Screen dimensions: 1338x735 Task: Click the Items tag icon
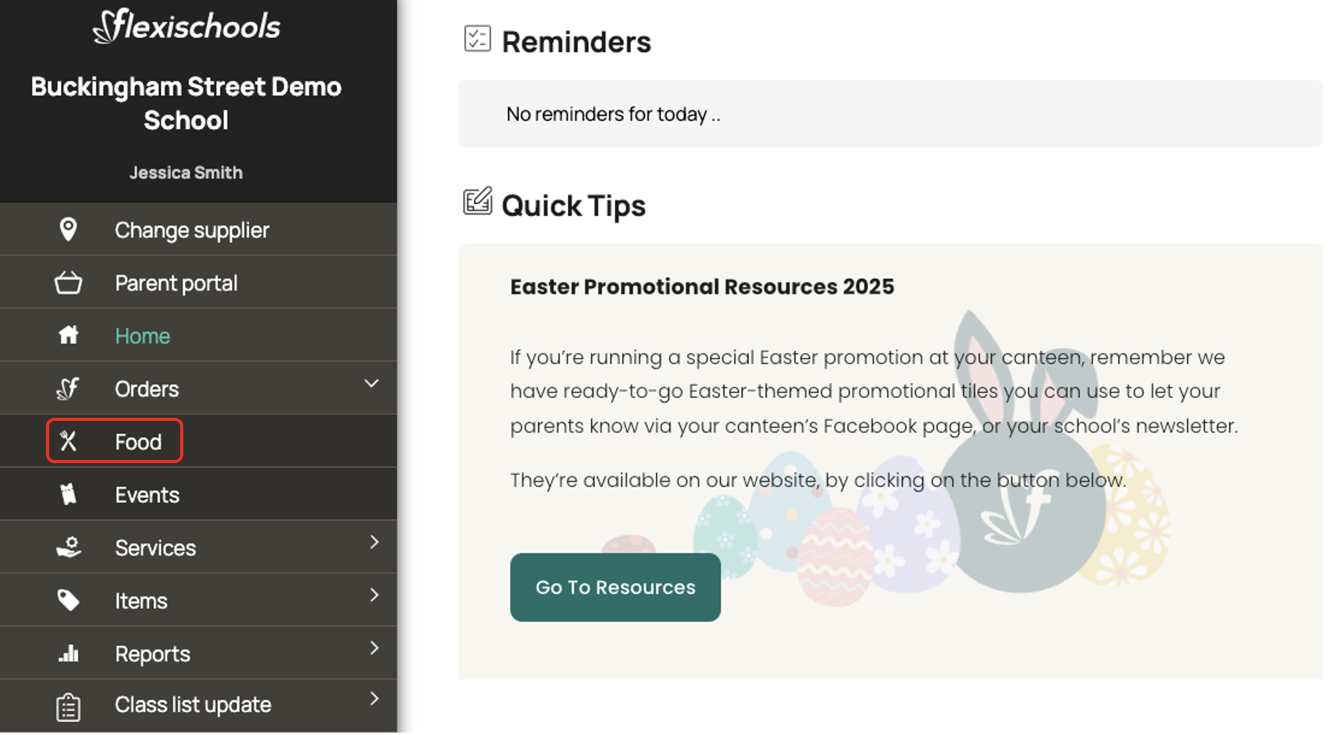68,600
